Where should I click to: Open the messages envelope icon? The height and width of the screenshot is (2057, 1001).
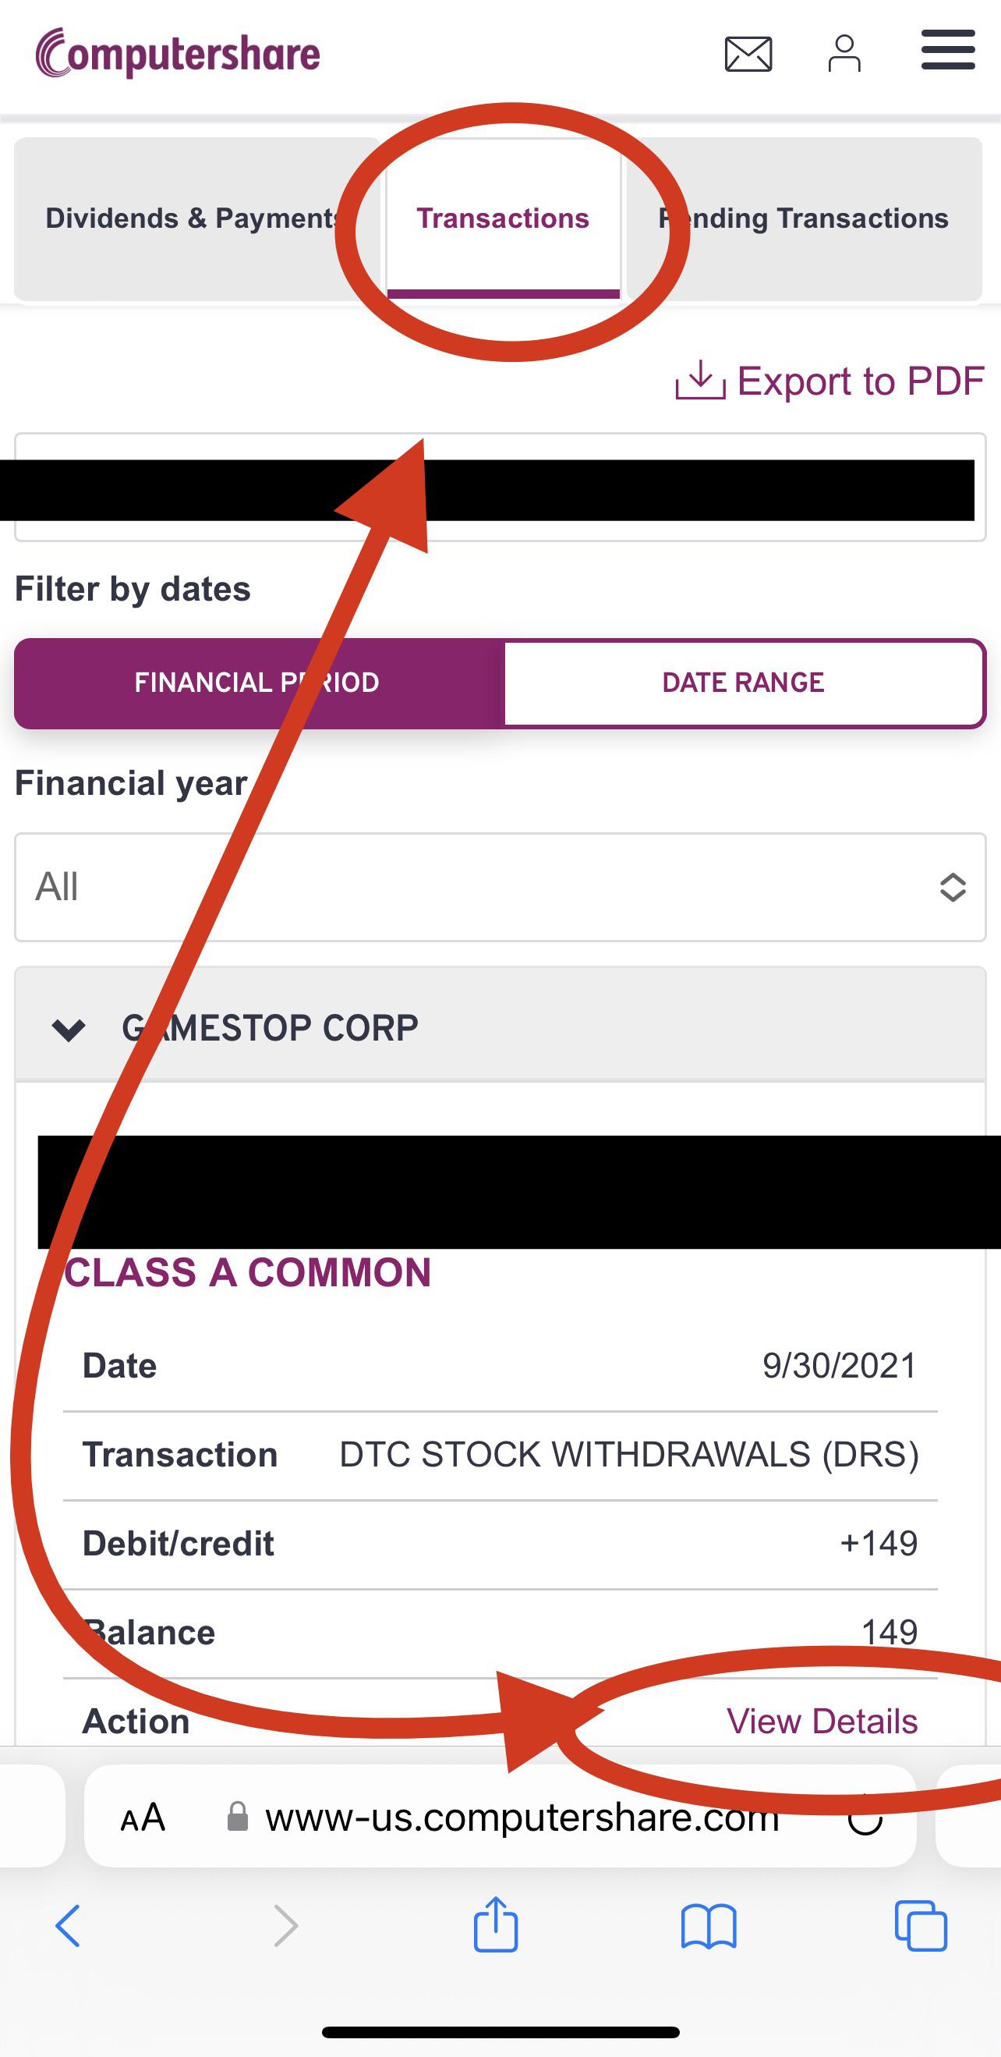(x=748, y=55)
